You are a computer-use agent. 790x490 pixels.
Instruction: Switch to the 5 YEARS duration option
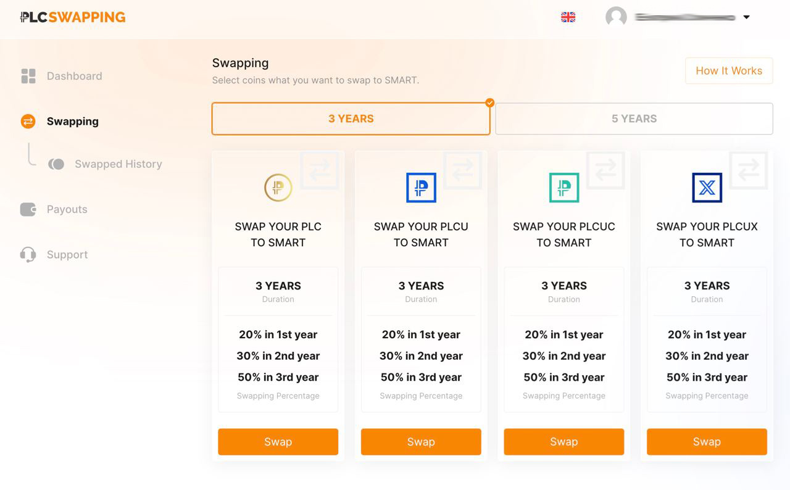pos(634,118)
